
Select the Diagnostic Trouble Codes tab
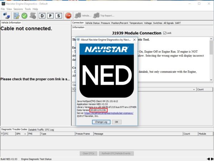pyautogui.click(x=14, y=129)
